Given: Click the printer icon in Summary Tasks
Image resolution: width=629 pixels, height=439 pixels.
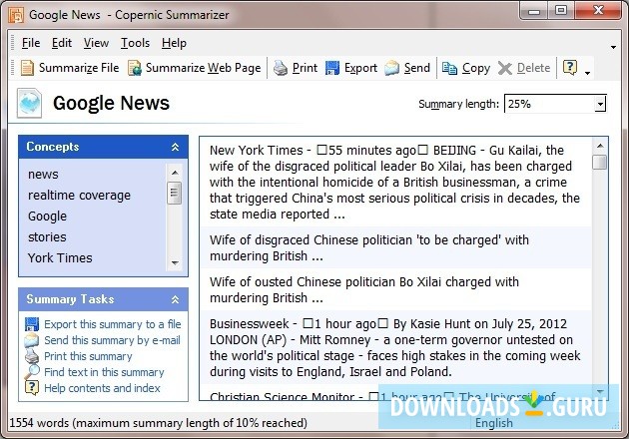Looking at the screenshot, I should click(x=32, y=356).
